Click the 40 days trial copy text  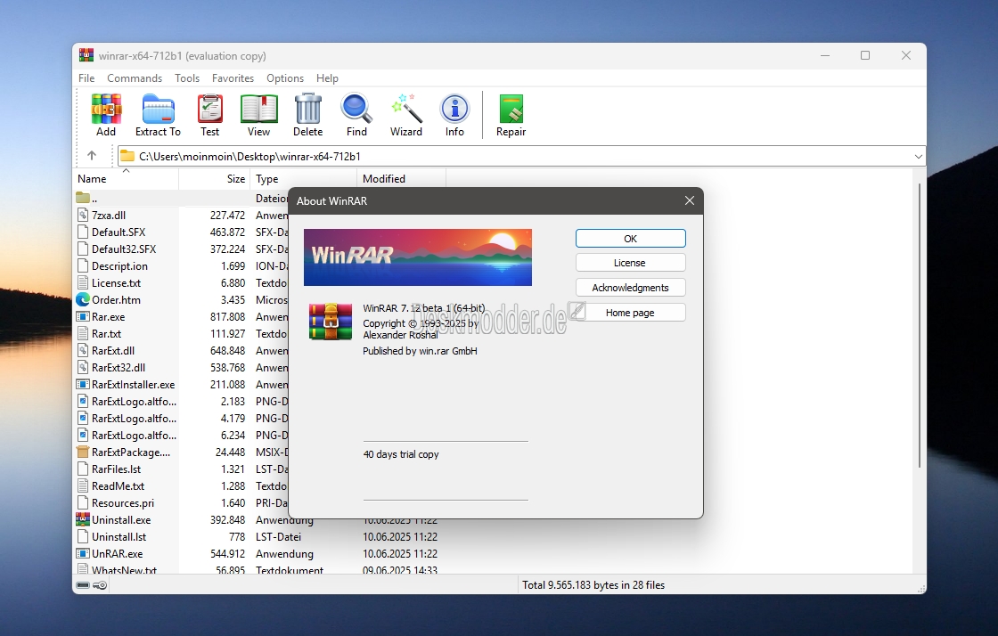pos(401,454)
